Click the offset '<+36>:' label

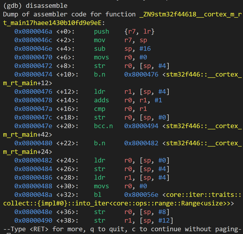pyautogui.click(x=67, y=212)
